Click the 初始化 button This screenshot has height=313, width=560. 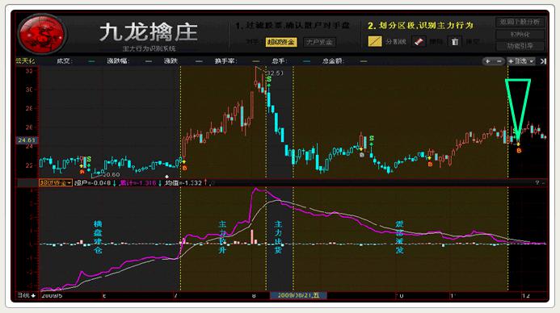(520, 35)
